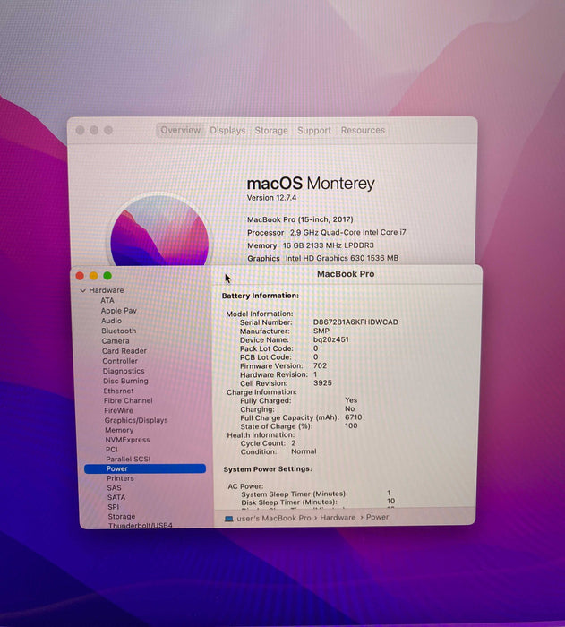
Task: Select Fibre Channel in the sidebar
Action: click(x=128, y=400)
